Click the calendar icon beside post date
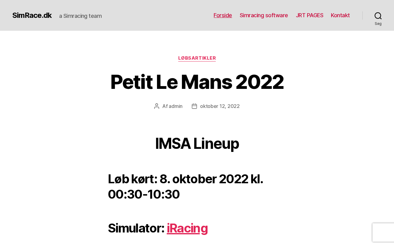The image size is (394, 246). [194, 106]
